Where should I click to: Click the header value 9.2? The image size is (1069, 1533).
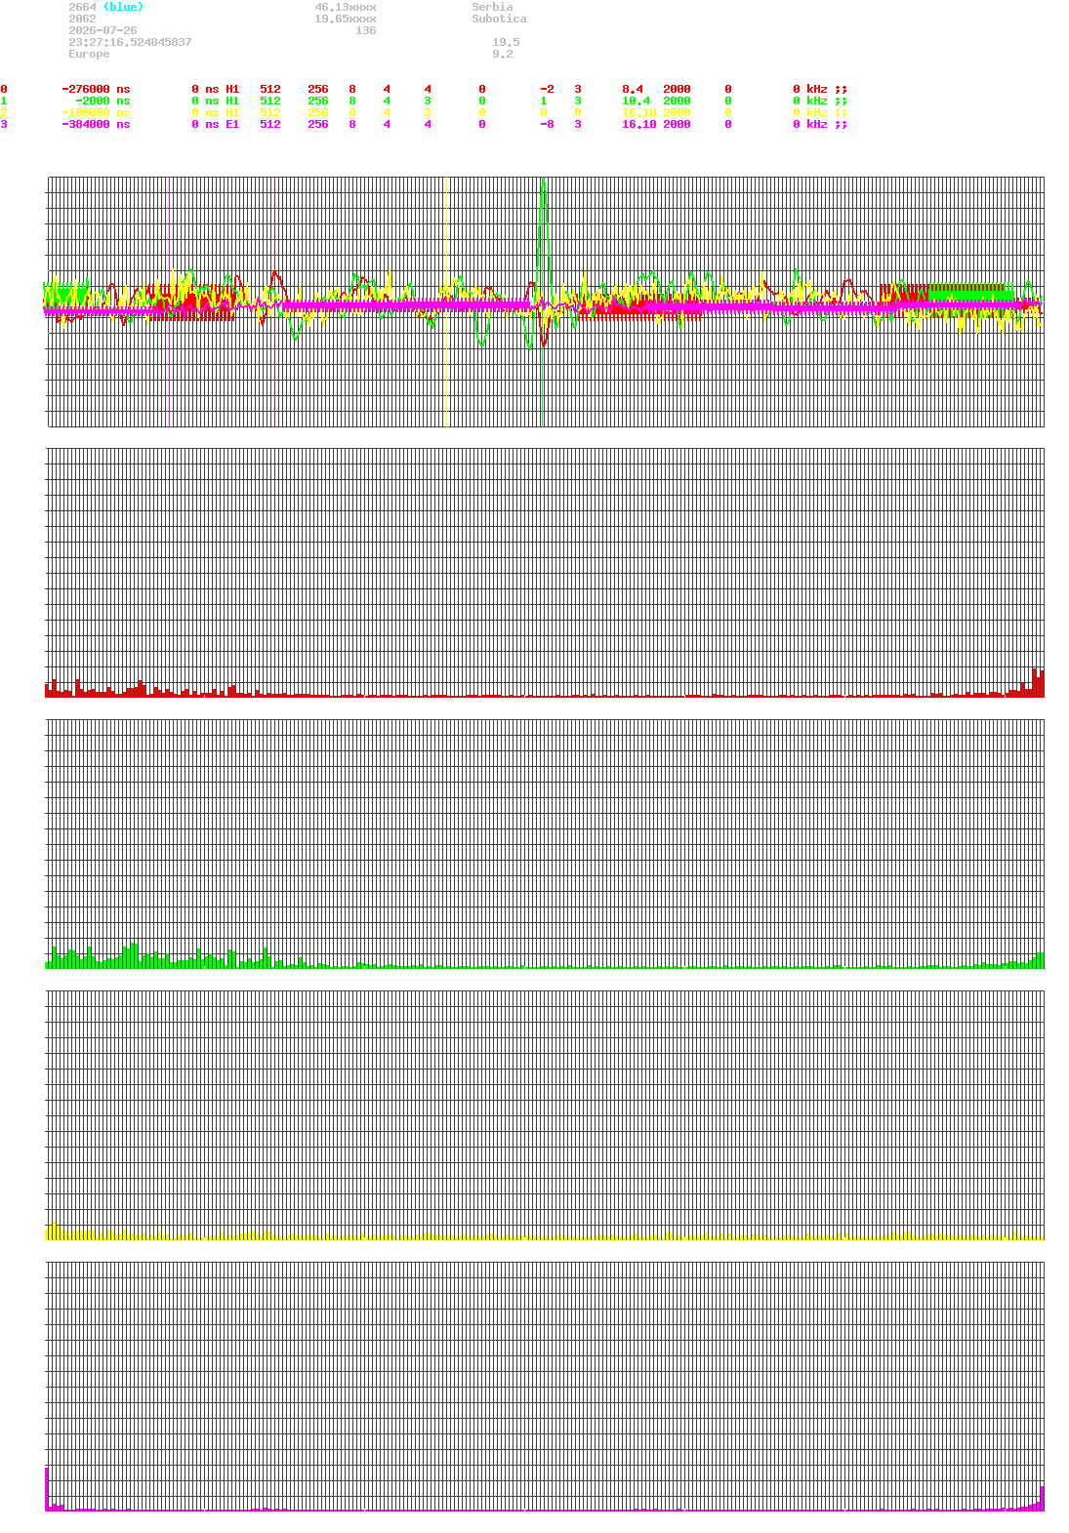503,54
